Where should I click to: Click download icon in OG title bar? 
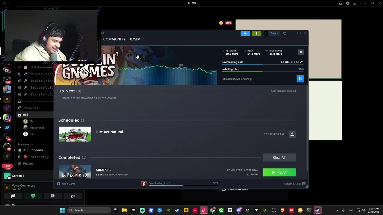click(x=355, y=3)
